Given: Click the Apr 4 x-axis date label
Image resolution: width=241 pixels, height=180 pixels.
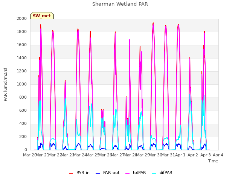Looking at the screenshot, I should click(x=218, y=155).
